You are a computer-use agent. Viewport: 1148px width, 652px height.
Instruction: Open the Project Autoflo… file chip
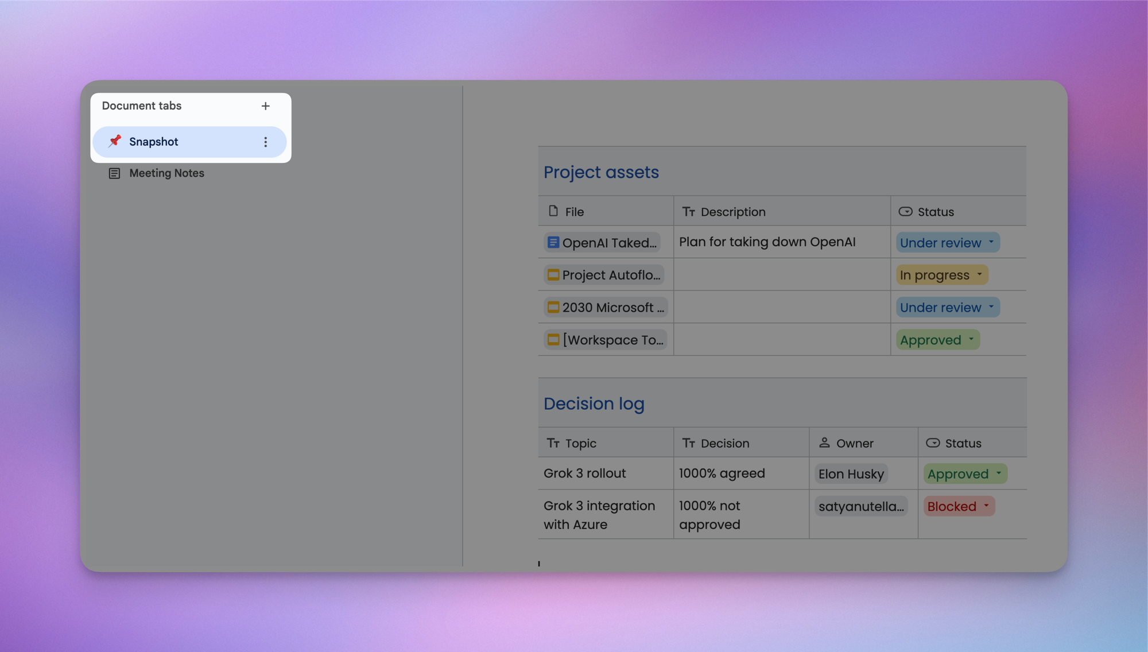coord(604,275)
